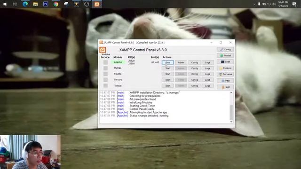Switch to Photoshop in the taskbar

[x=46, y=4]
